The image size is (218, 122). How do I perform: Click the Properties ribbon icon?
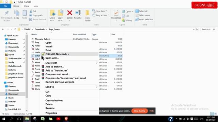click(x=116, y=13)
